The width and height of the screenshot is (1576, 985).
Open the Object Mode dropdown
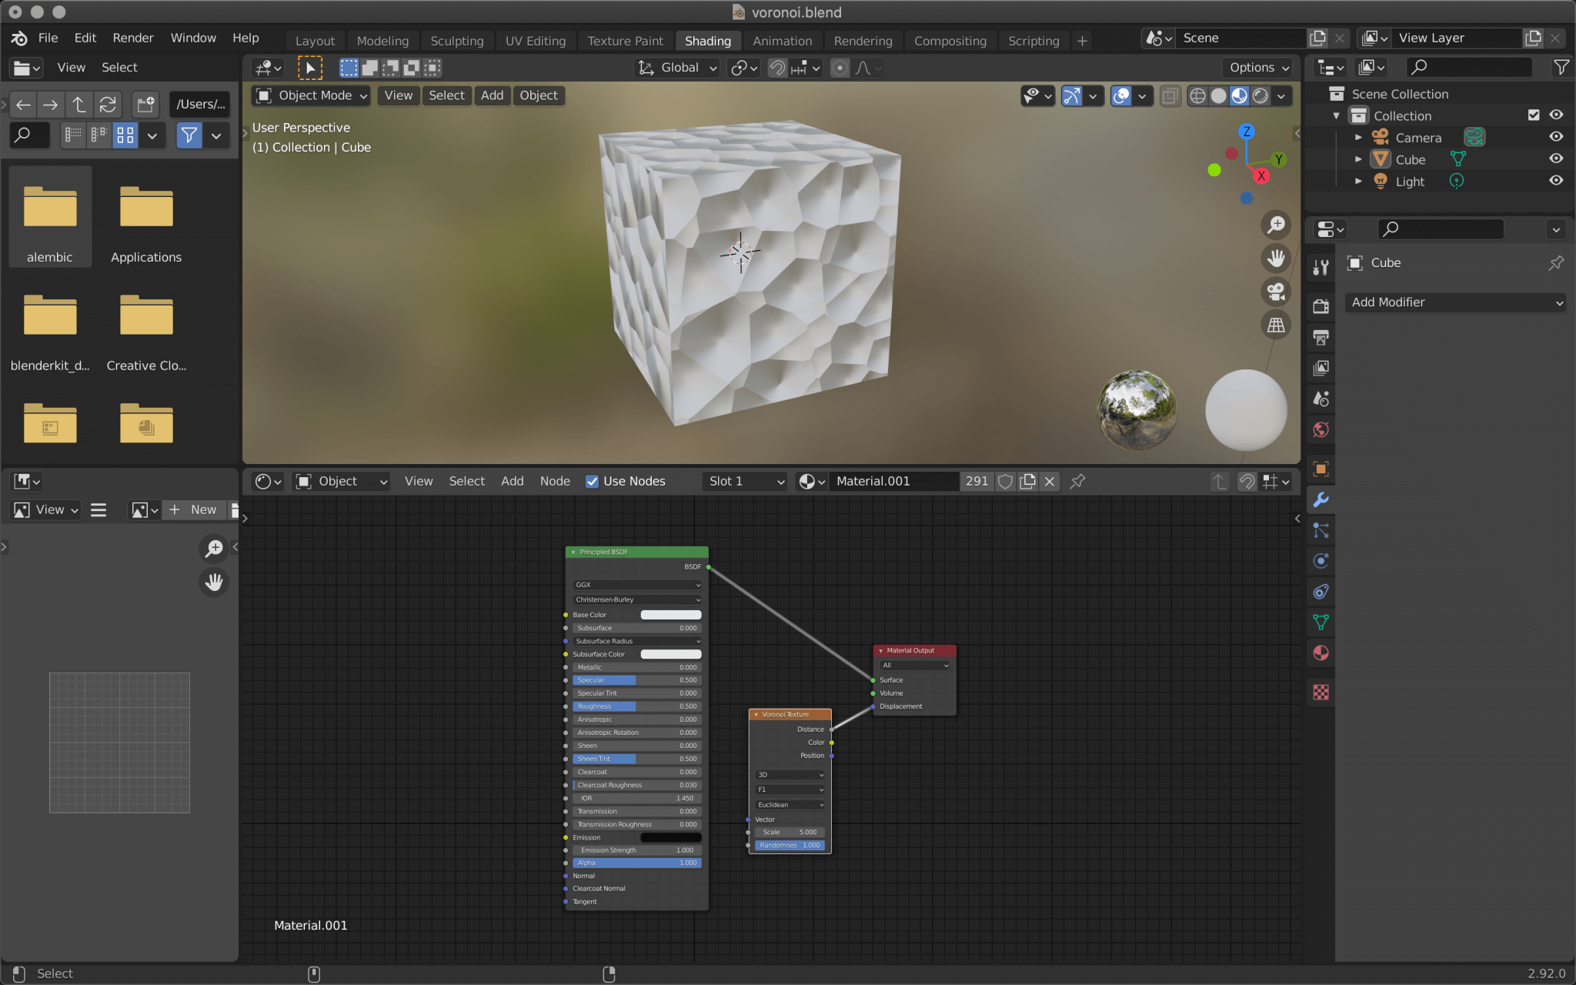click(x=311, y=95)
